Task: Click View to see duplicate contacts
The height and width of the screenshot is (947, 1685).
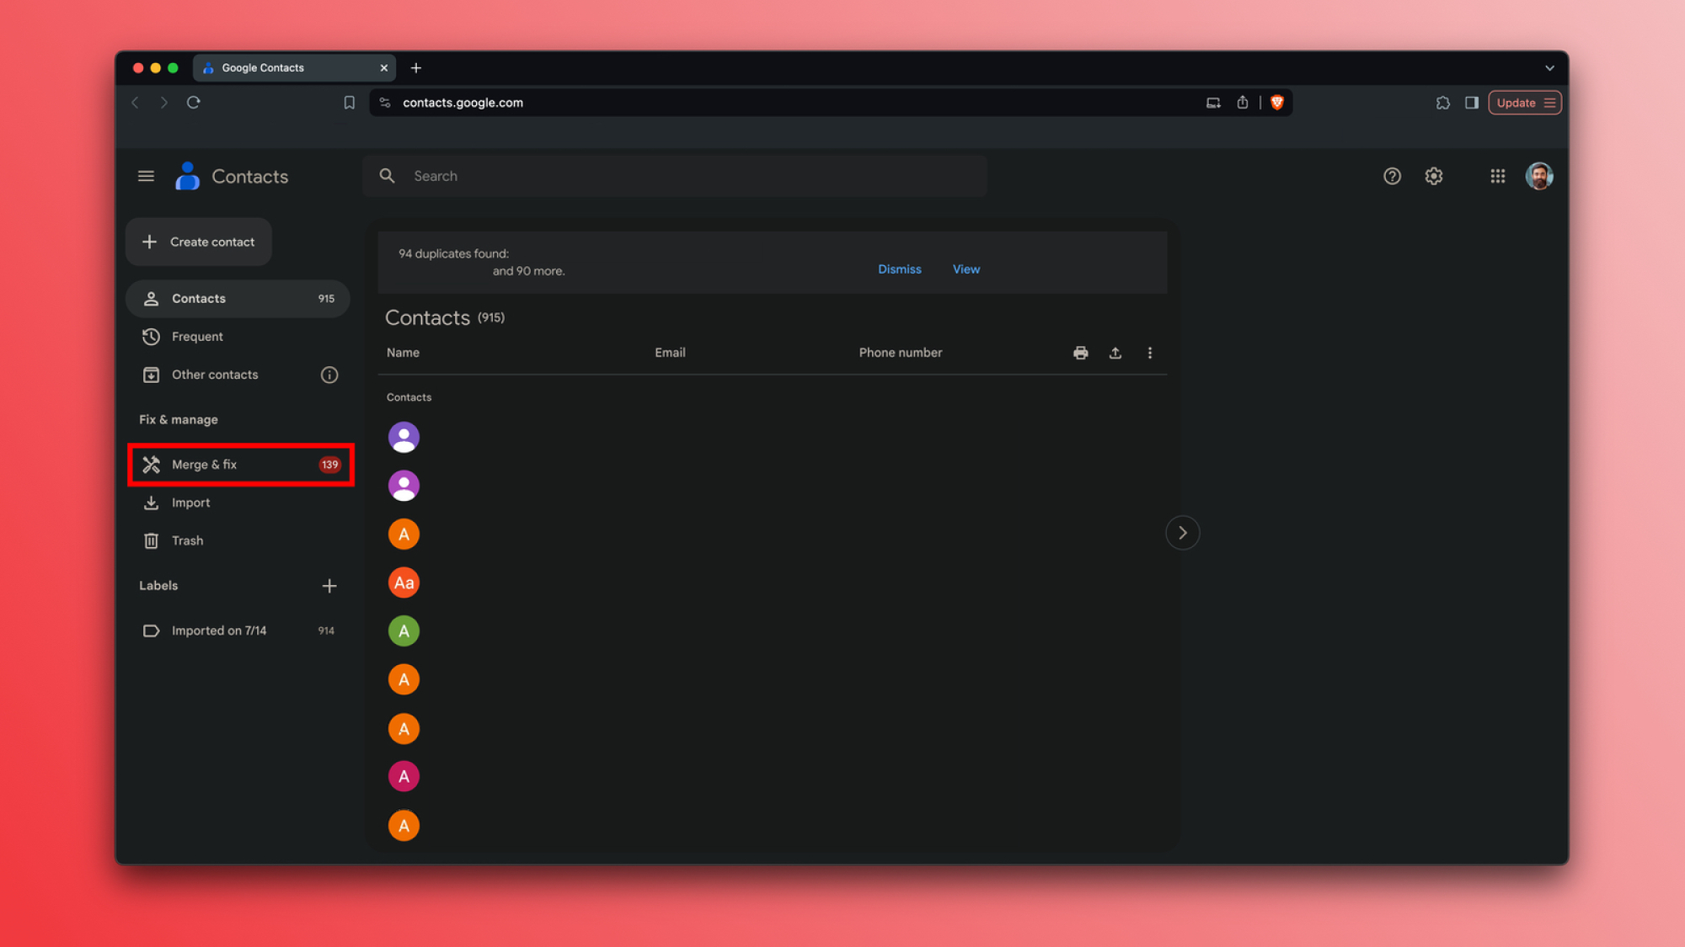Action: click(966, 269)
